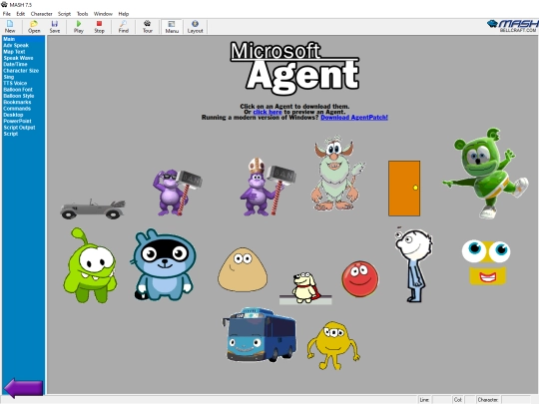The height and width of the screenshot is (404, 539).
Task: Download the red ball agent
Action: point(360,279)
